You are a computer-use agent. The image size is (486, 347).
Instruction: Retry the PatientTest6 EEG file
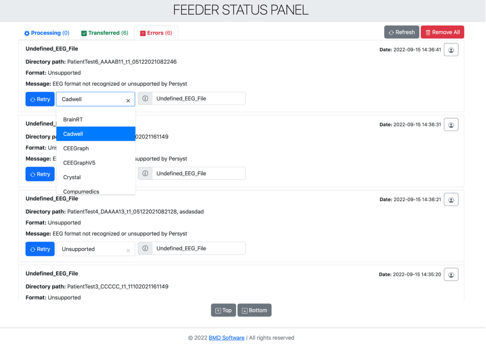tap(40, 99)
